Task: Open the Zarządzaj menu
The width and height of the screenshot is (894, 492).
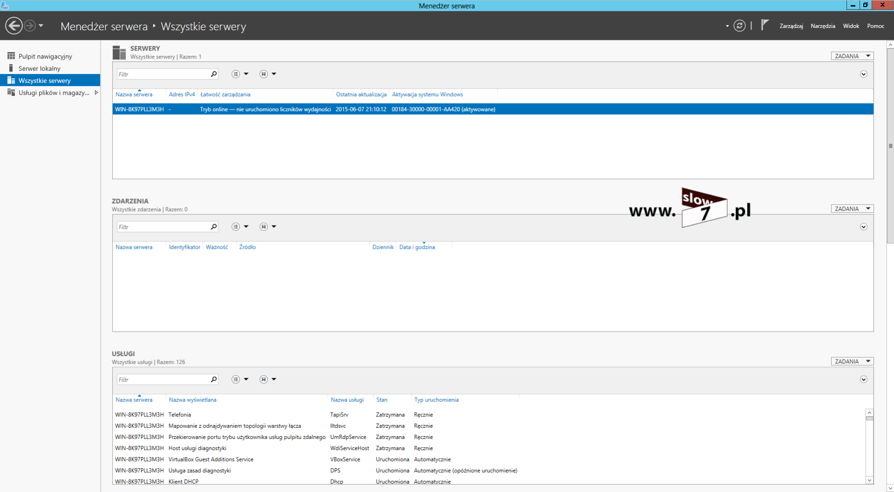Action: (x=791, y=26)
